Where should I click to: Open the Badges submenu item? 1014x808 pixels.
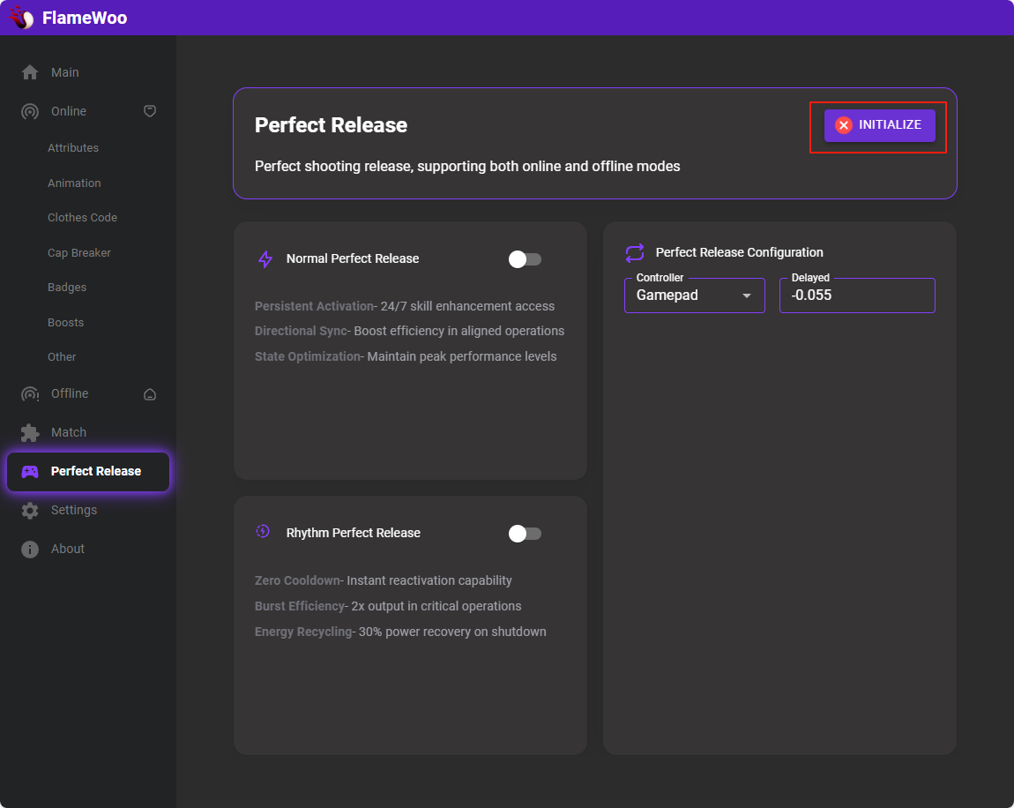click(67, 288)
